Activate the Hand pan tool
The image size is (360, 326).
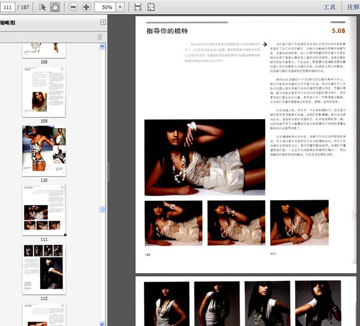click(55, 7)
